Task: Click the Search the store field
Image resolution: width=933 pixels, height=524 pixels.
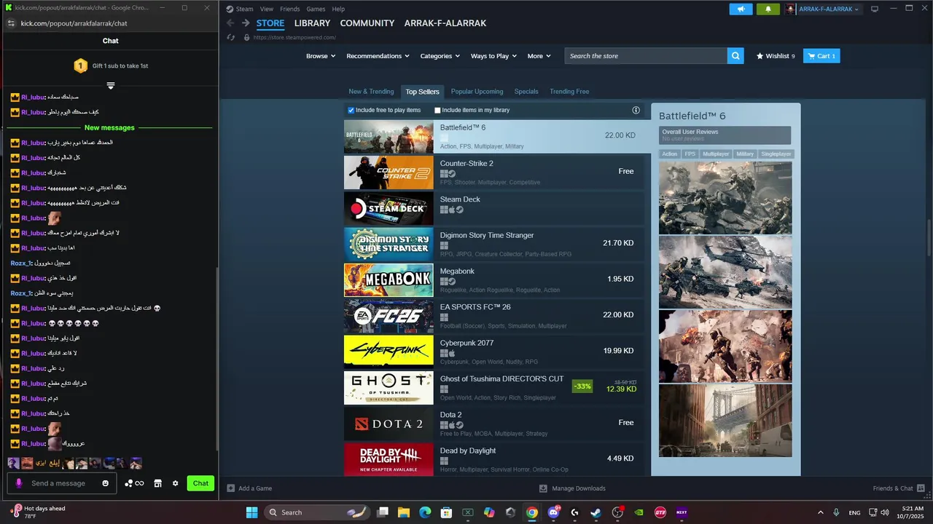Action: (646, 56)
